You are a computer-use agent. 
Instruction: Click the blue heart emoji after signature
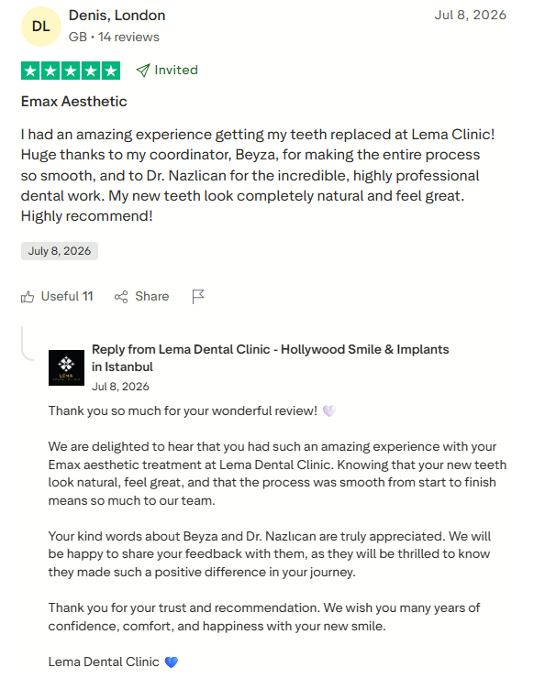coord(171,662)
